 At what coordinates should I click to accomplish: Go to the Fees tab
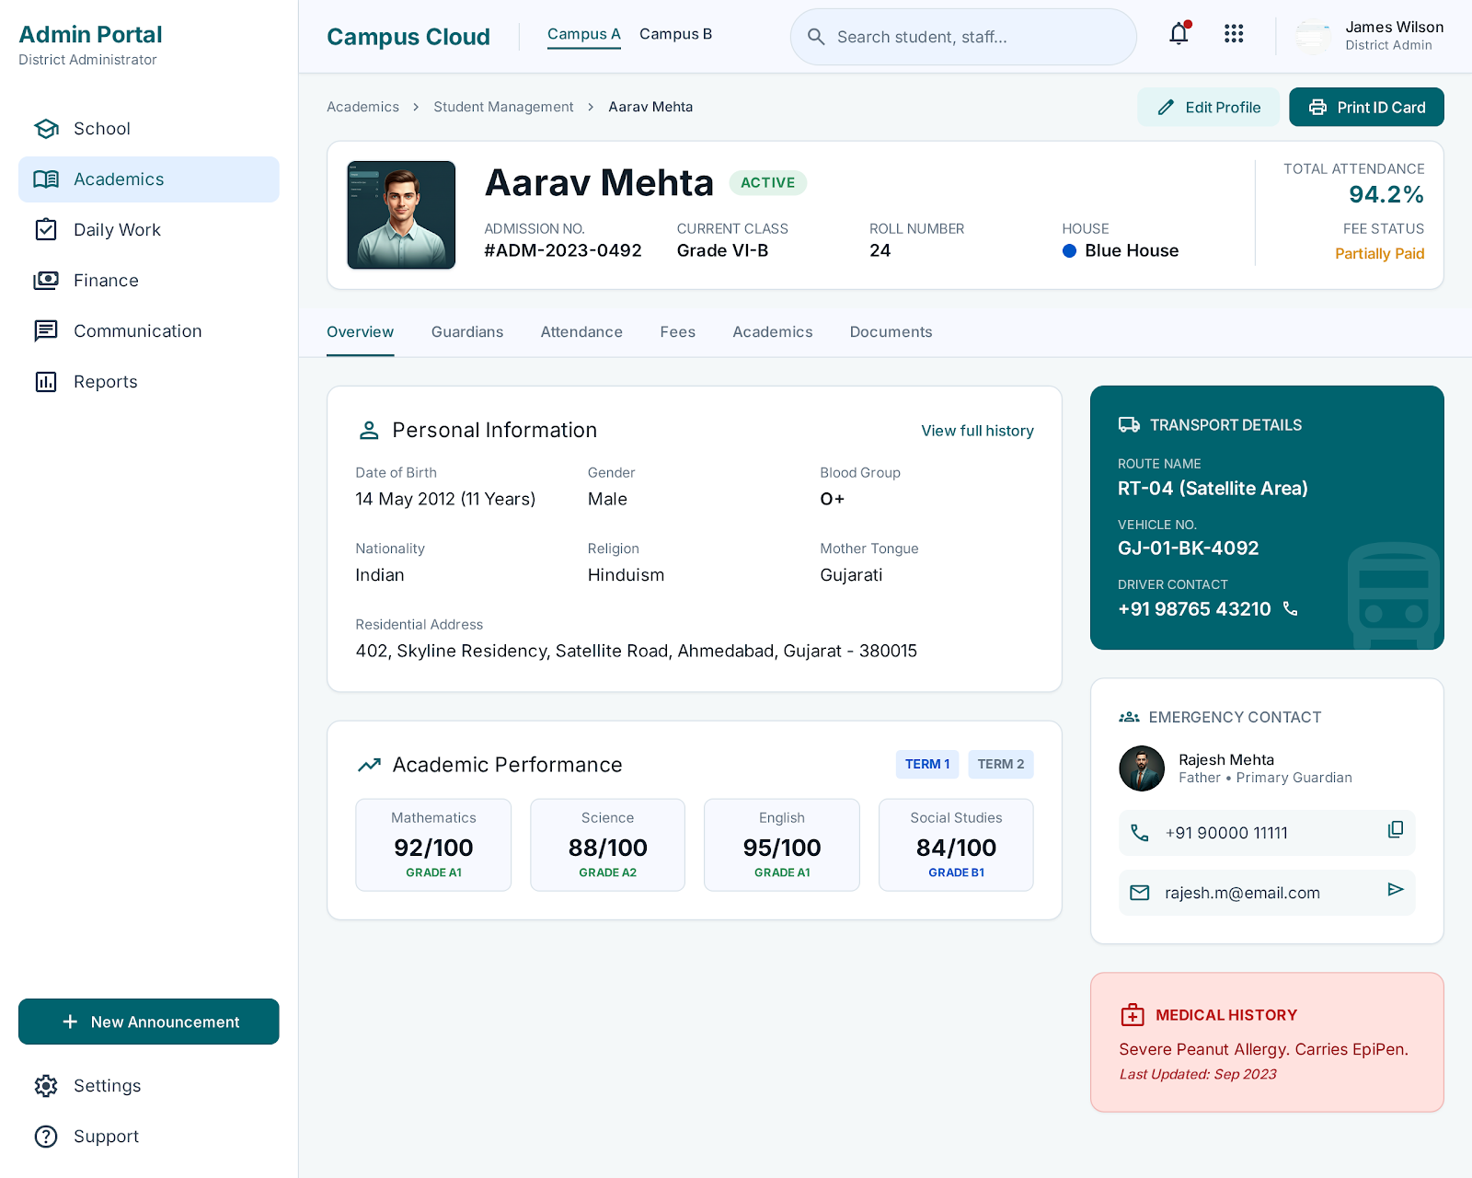678,332
